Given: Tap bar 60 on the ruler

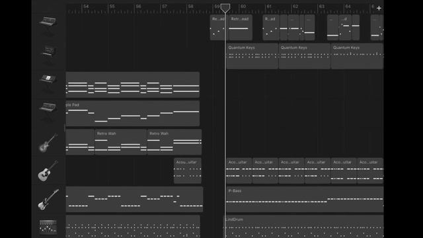Looking at the screenshot, I should tap(243, 7).
